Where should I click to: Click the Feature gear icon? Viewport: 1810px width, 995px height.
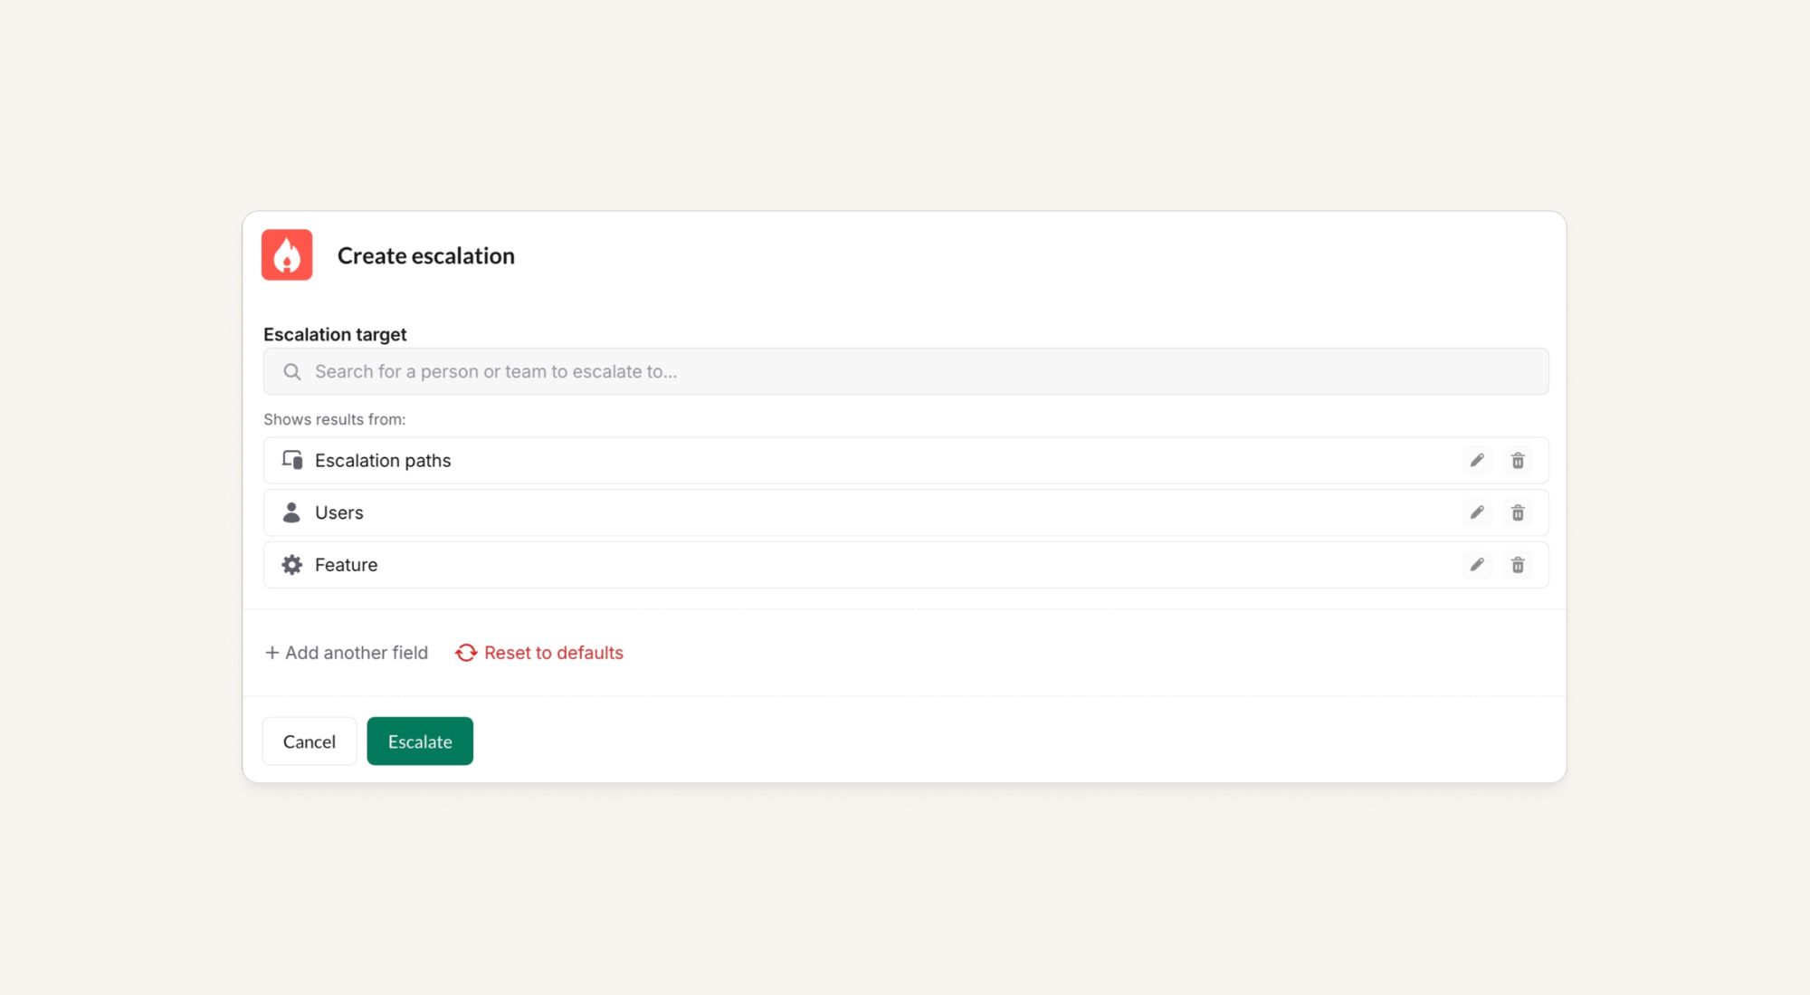(x=291, y=565)
